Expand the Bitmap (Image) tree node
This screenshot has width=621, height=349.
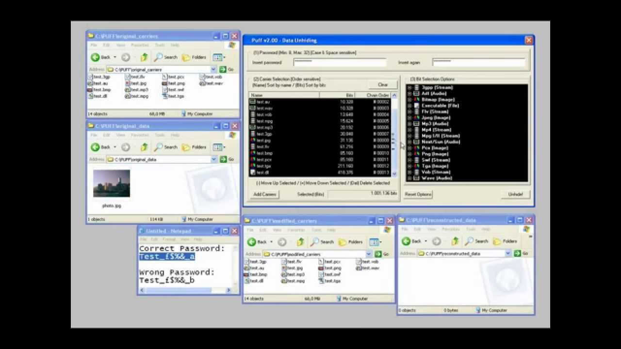pos(409,99)
